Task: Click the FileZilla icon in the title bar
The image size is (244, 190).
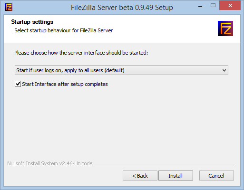Action: click(x=9, y=7)
